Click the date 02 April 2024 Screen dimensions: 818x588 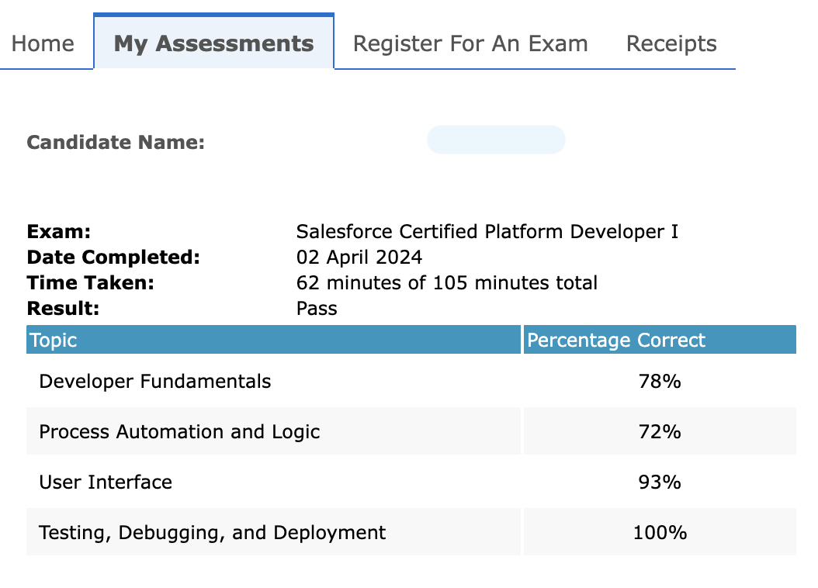tap(359, 258)
